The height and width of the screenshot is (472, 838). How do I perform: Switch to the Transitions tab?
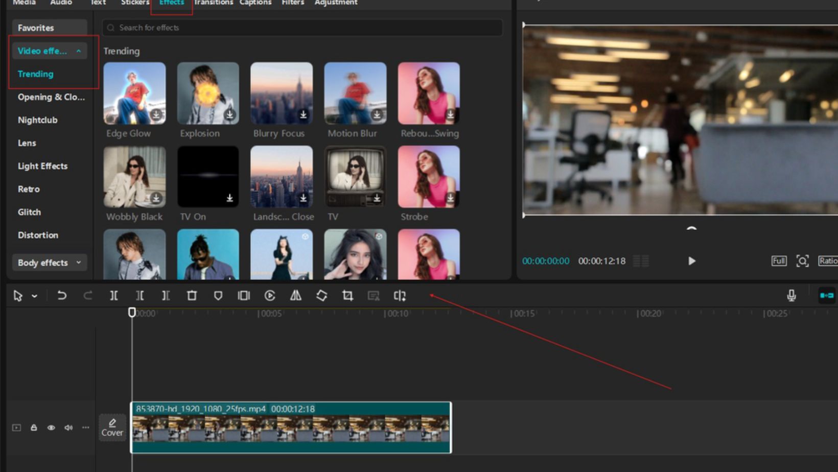(214, 3)
